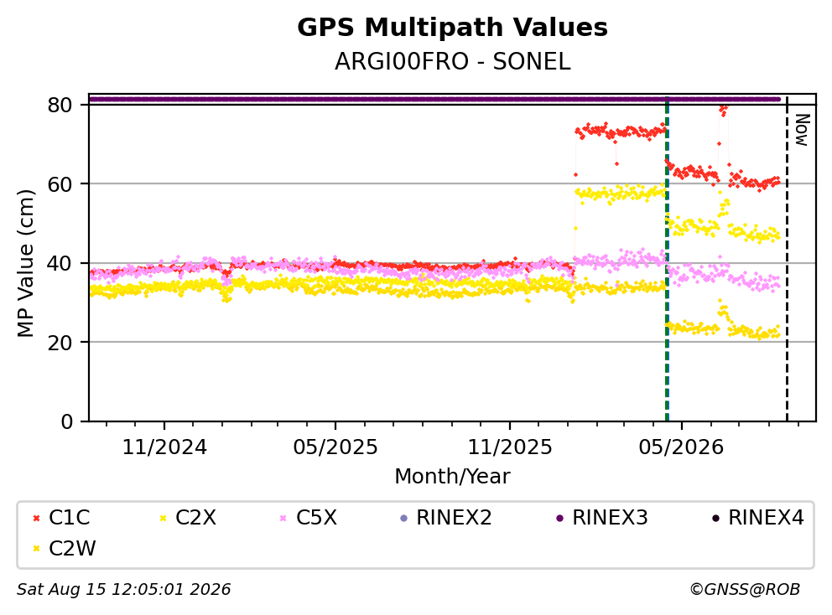Click the ARGI00FRO - SONEL subtitle
This screenshot has height=615, width=832.
click(453, 62)
